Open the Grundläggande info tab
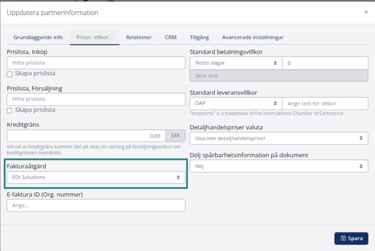This screenshot has width=375, height=251. 38,38
